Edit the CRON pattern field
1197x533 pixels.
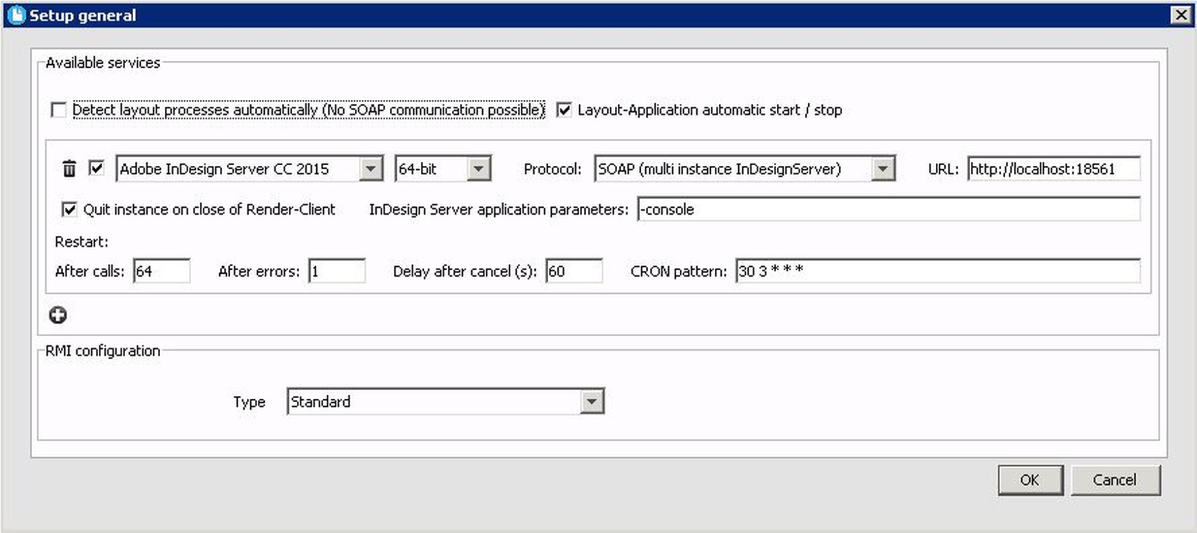(x=937, y=271)
